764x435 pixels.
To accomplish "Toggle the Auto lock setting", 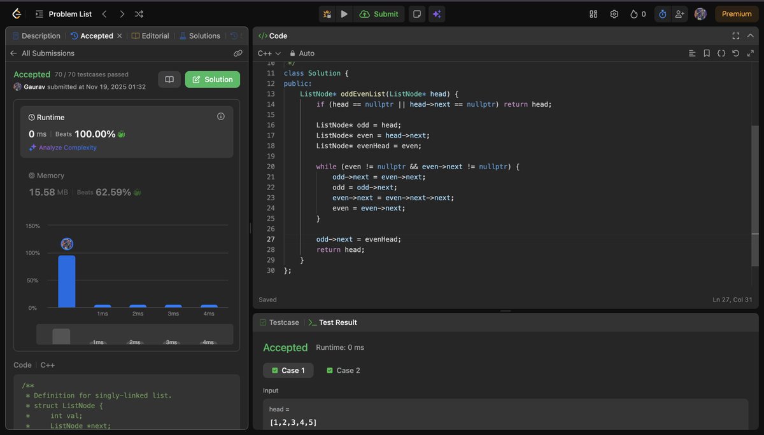I will click(302, 53).
